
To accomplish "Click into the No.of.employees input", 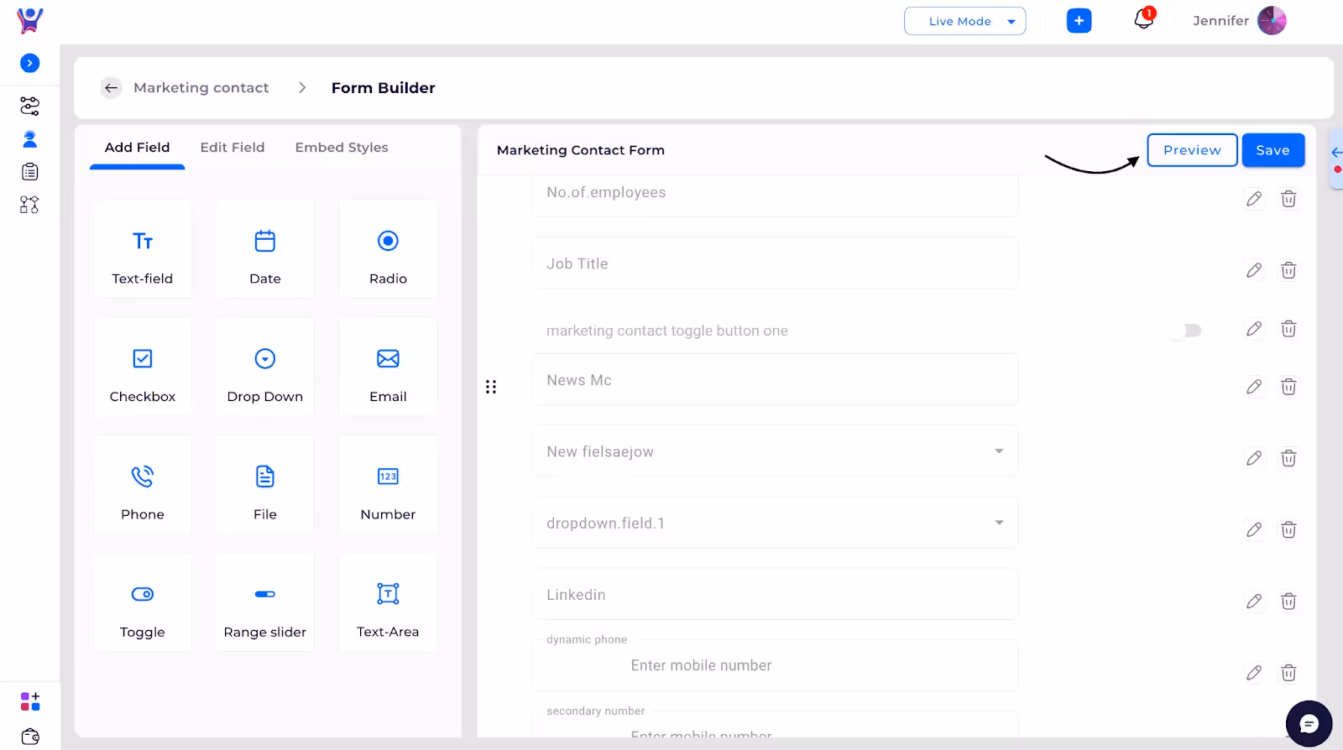I will 775,195.
